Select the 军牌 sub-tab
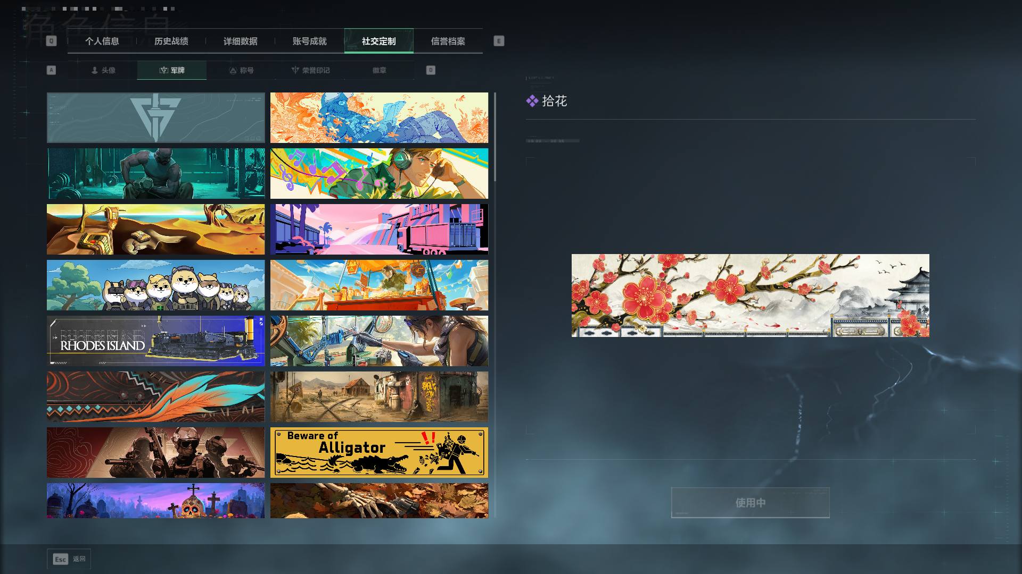 (172, 70)
